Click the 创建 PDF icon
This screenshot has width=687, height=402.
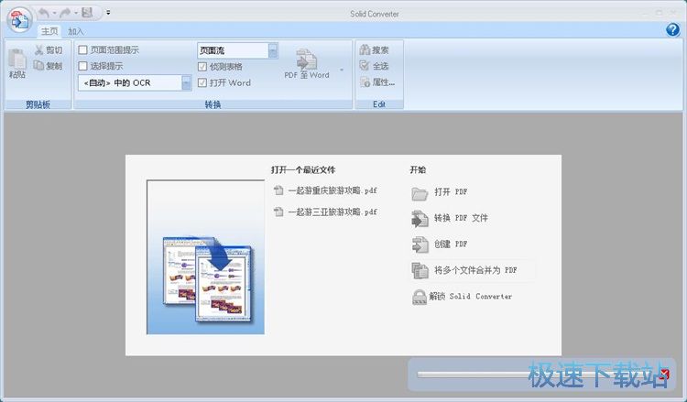(420, 244)
